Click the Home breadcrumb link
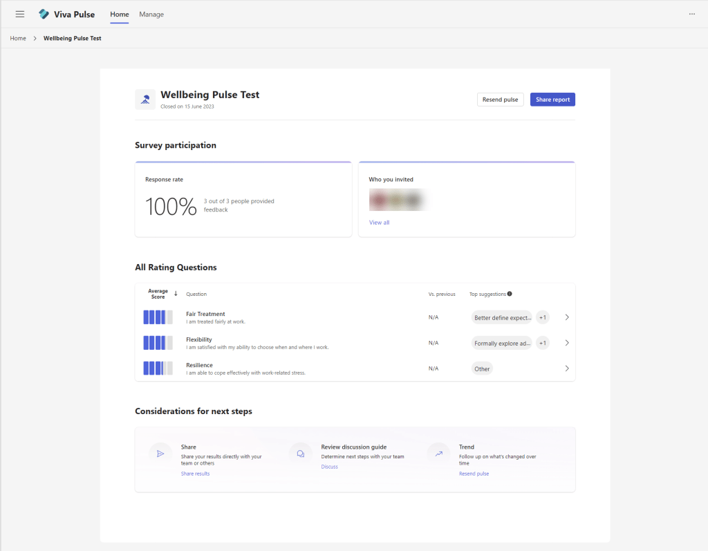 coord(18,38)
